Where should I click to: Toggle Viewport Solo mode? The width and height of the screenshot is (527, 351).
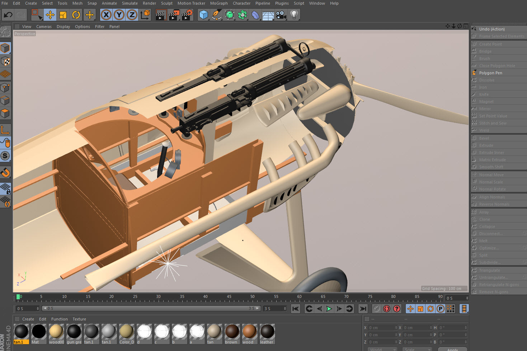[5, 156]
